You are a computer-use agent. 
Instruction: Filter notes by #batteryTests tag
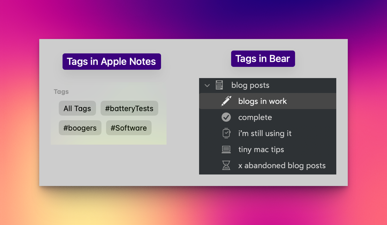[129, 108]
